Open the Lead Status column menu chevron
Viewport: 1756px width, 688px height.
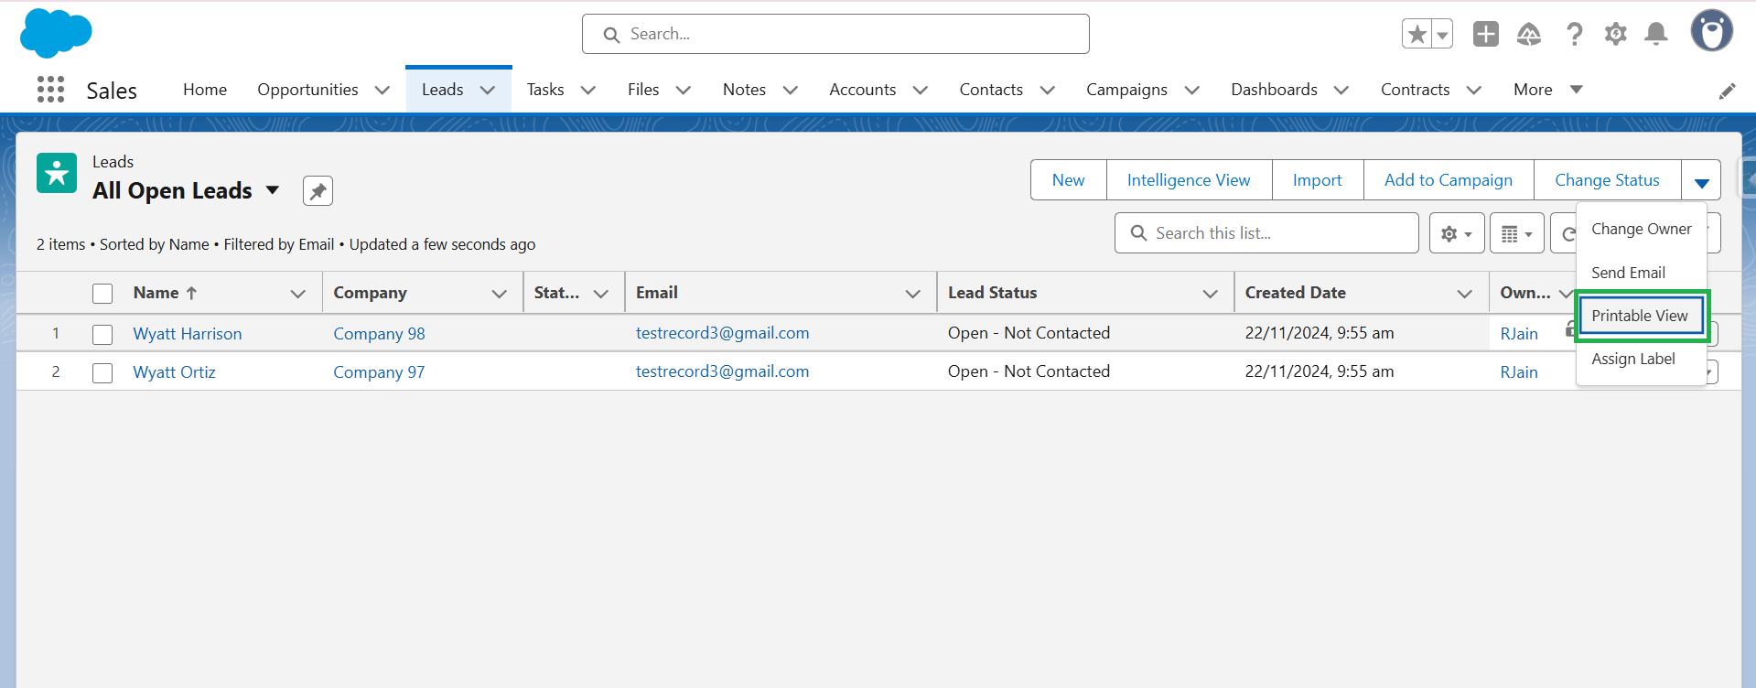pyautogui.click(x=1210, y=294)
